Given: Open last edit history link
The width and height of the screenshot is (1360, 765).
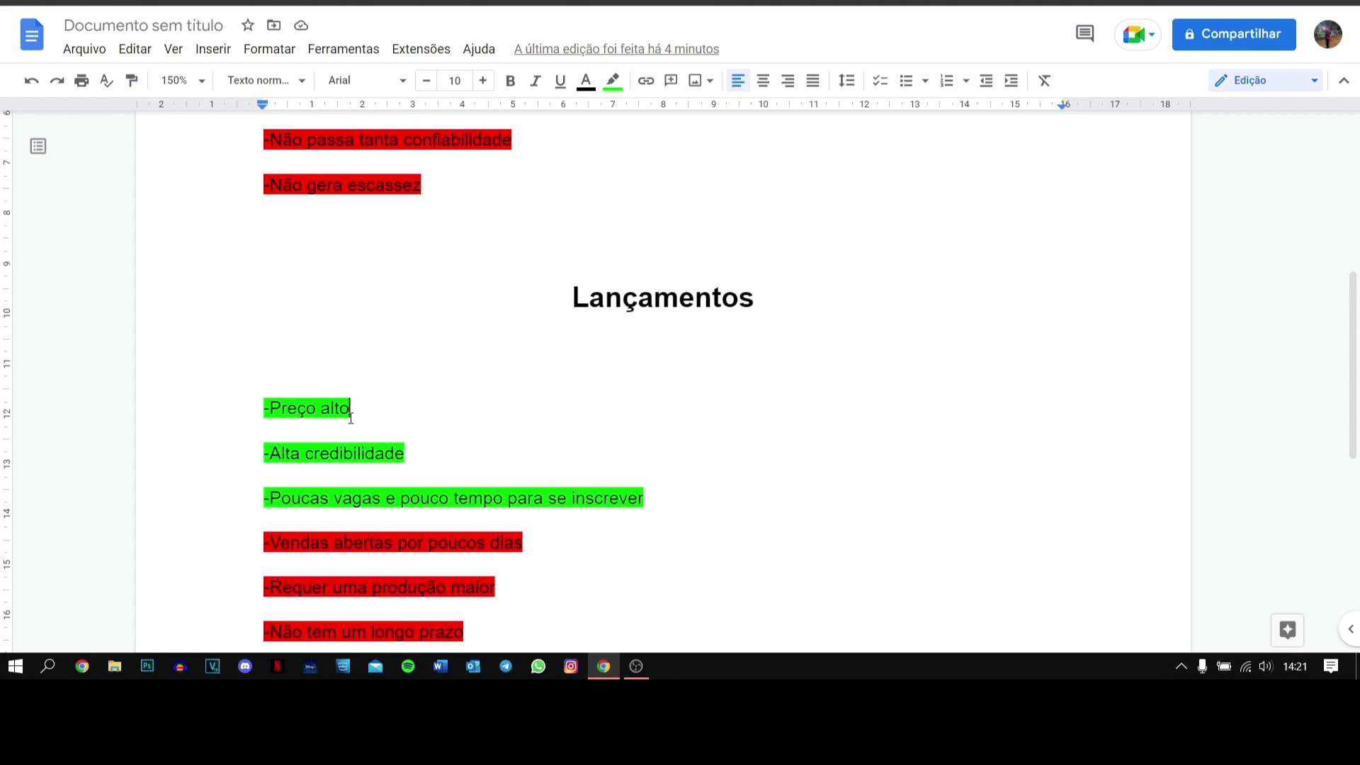Looking at the screenshot, I should point(616,49).
